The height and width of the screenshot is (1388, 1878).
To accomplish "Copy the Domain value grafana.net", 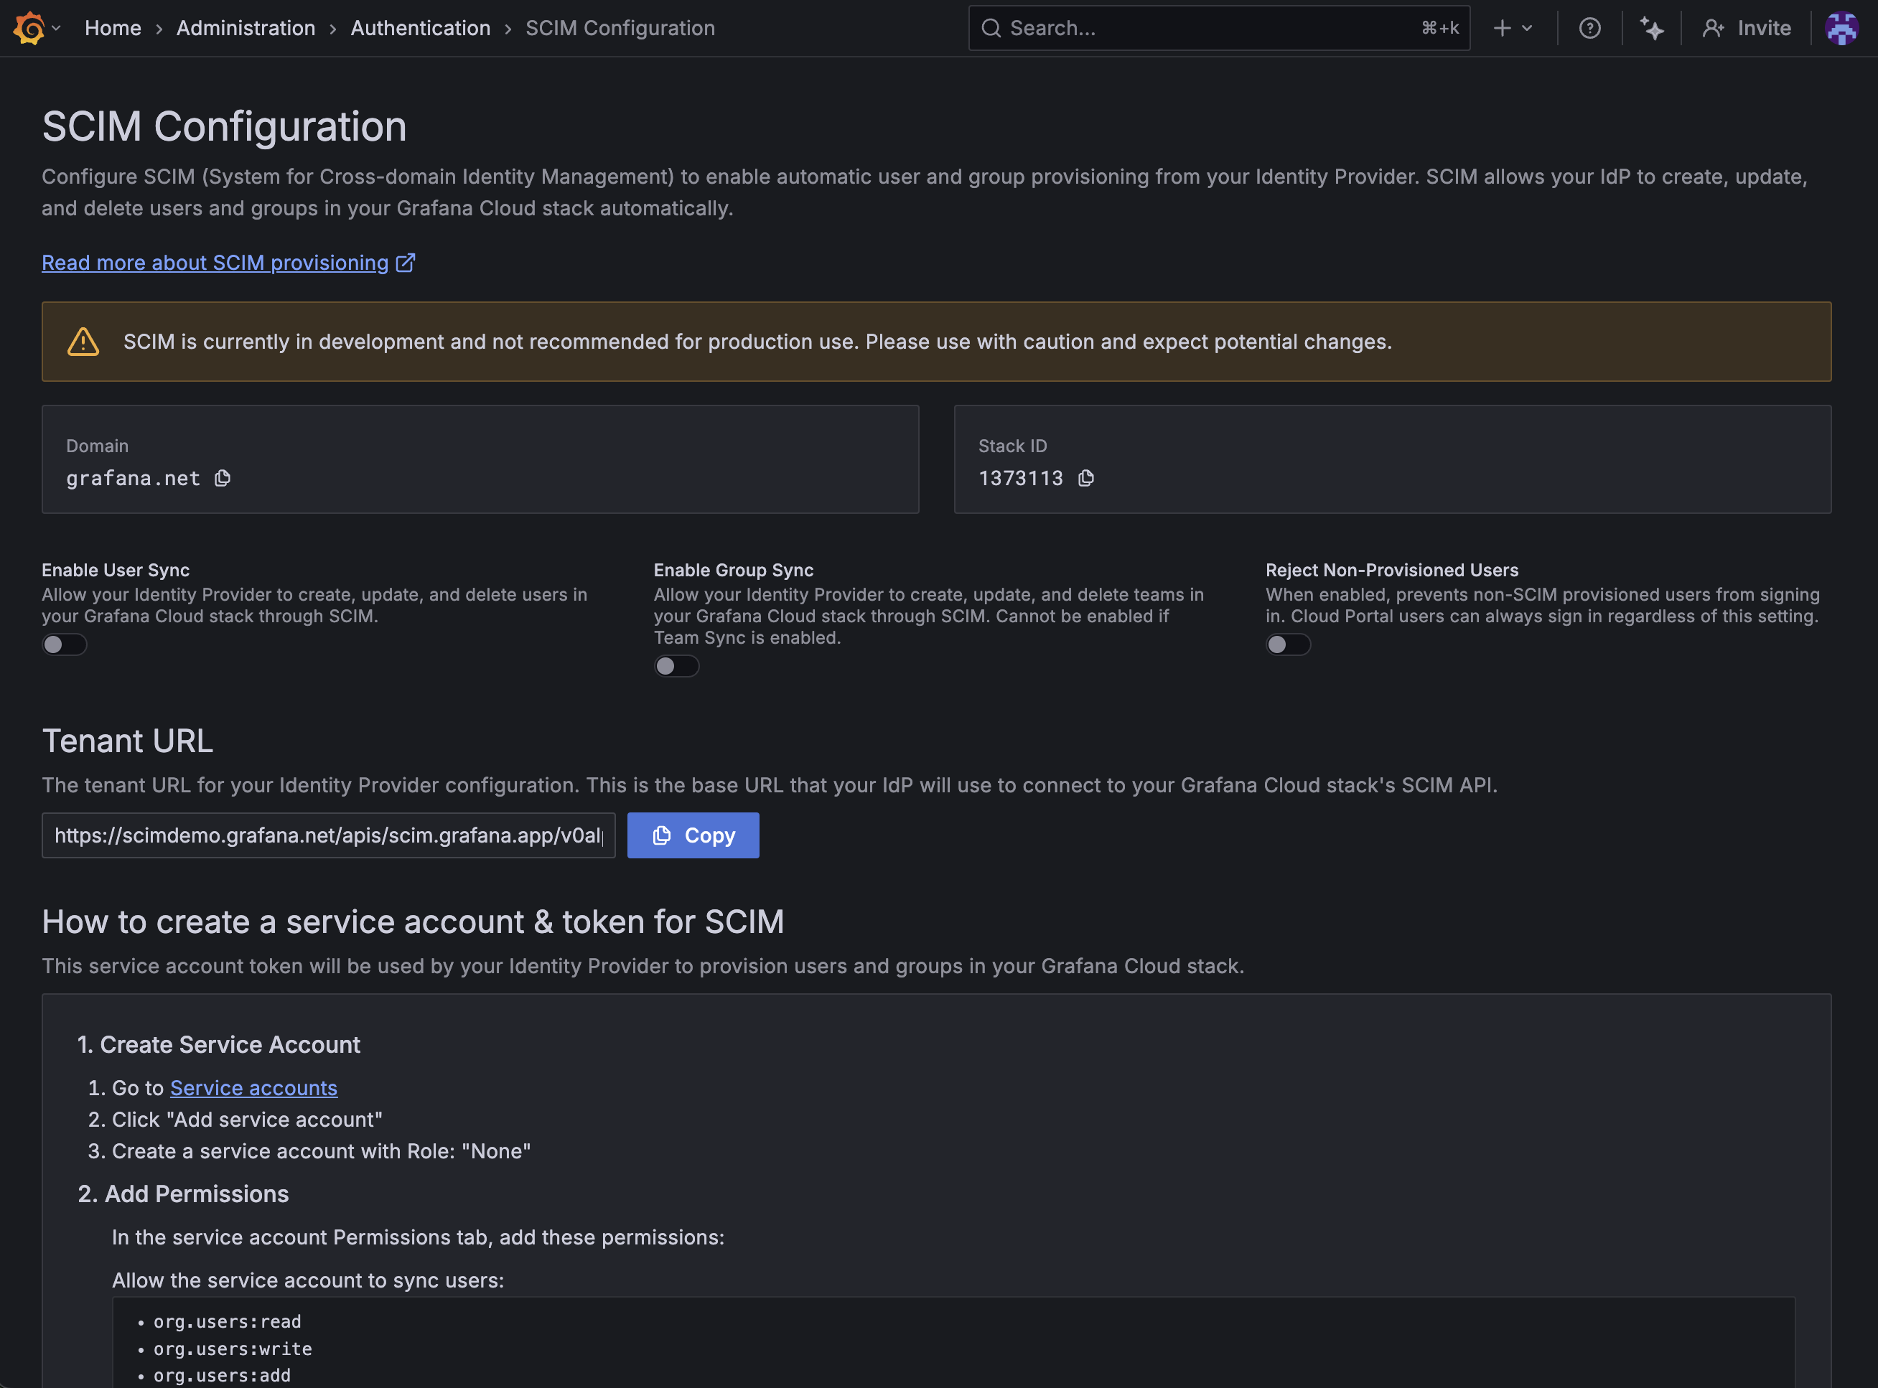I will 222,478.
